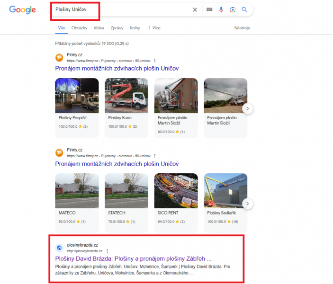Open options menu for second Firmy.cz result

154,156
